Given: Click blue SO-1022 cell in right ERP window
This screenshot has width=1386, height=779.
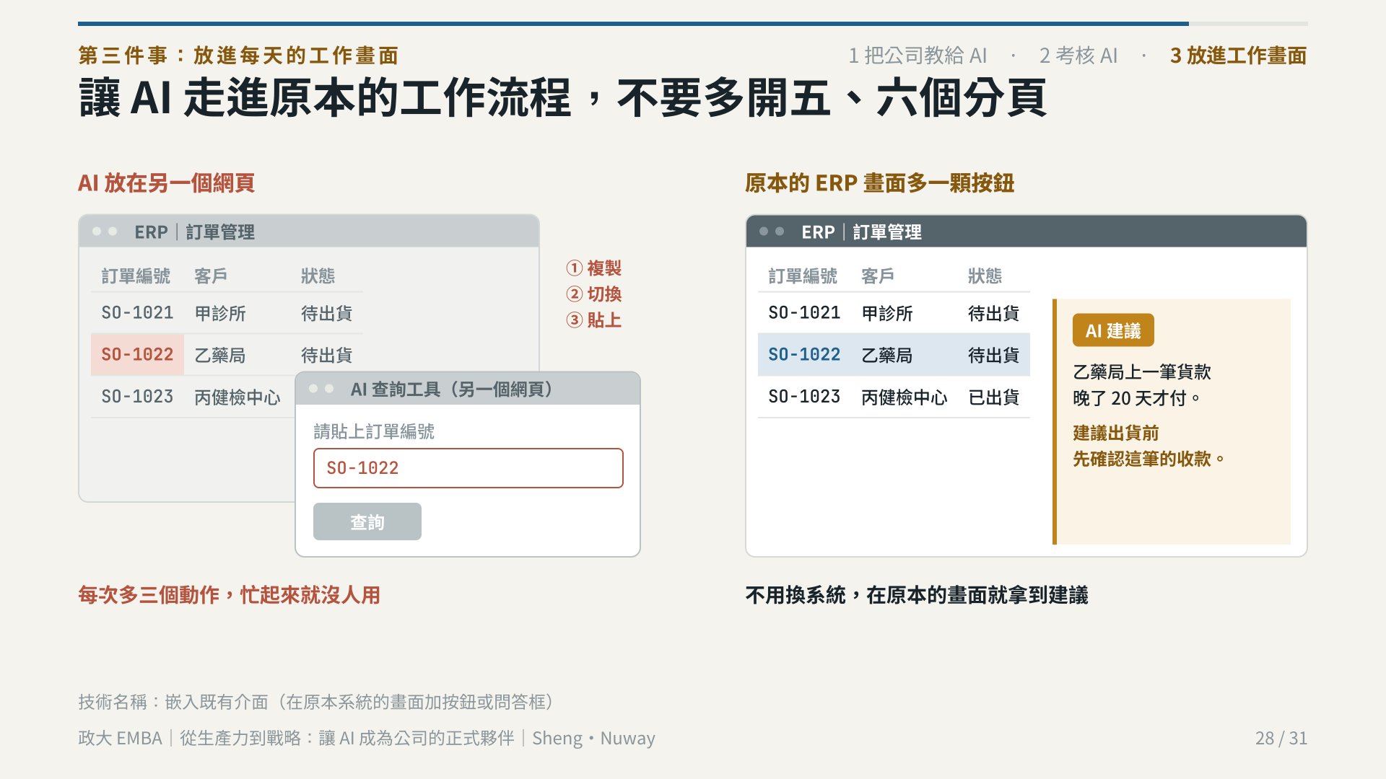Looking at the screenshot, I should (804, 354).
